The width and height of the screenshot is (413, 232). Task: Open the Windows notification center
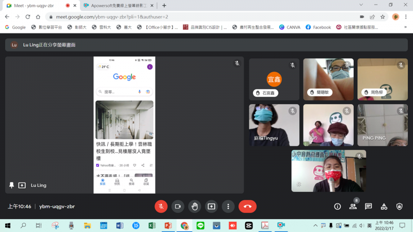pyautogui.click(x=402, y=225)
